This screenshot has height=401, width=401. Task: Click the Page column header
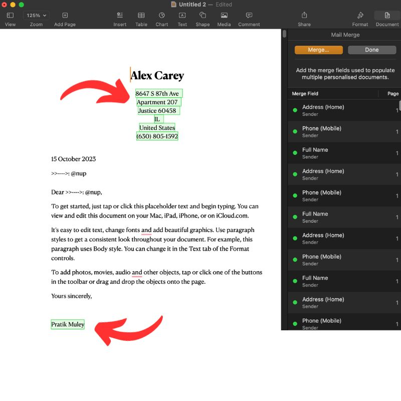tap(393, 94)
